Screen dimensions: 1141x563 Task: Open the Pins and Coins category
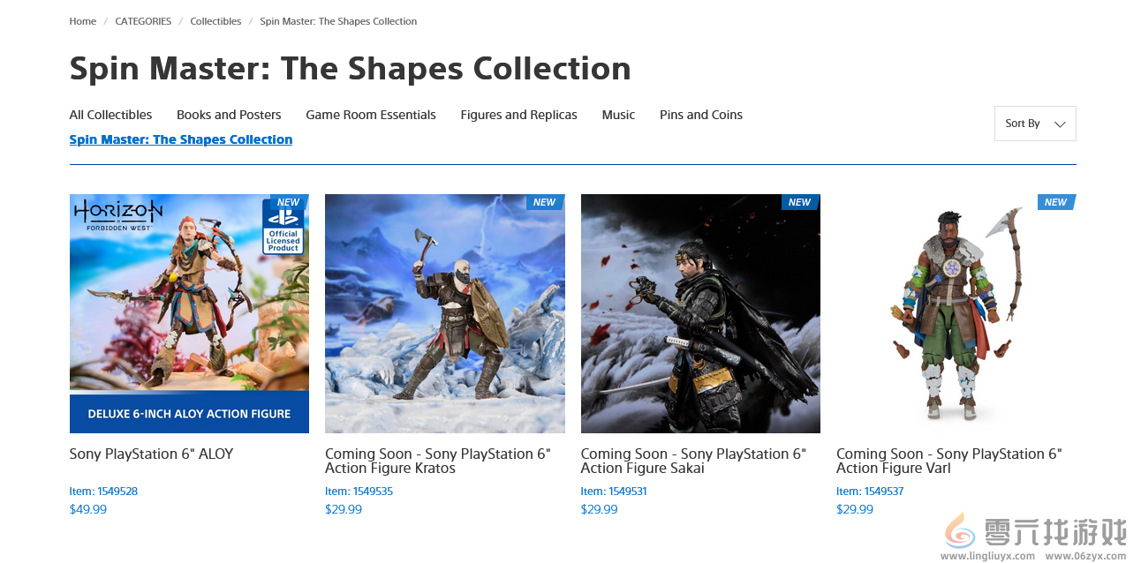700,115
